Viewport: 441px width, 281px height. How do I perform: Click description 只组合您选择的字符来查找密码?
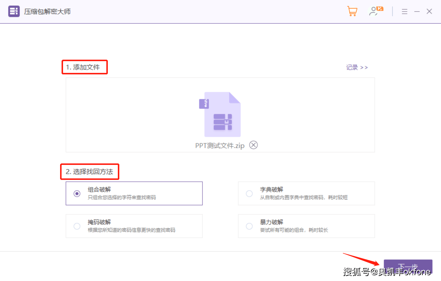pos(122,198)
